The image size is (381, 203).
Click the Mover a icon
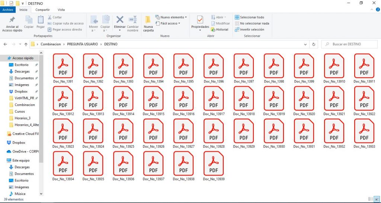pos(94,20)
